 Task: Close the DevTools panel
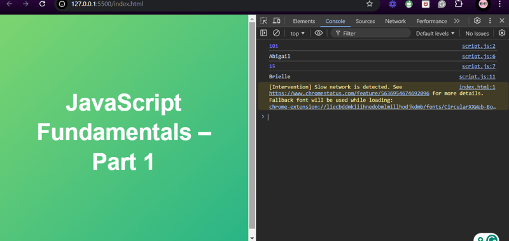[502, 21]
